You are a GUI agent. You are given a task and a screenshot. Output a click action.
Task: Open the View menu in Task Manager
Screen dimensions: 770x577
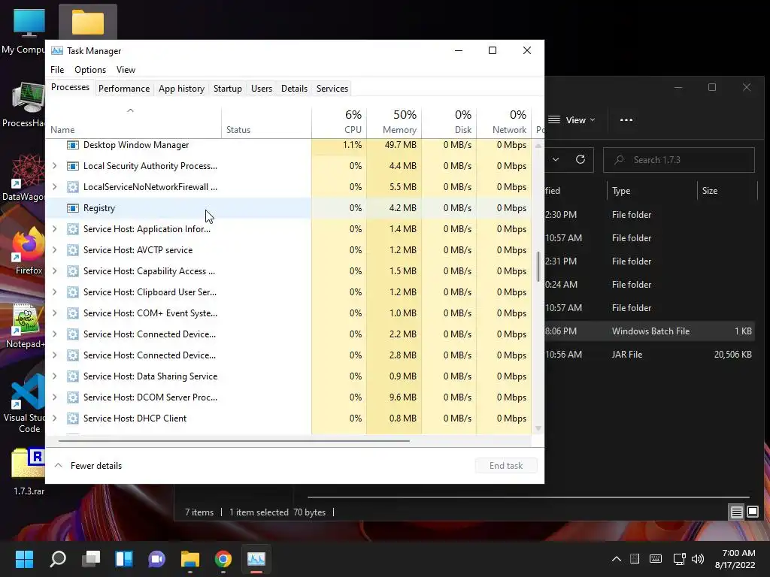pos(126,70)
